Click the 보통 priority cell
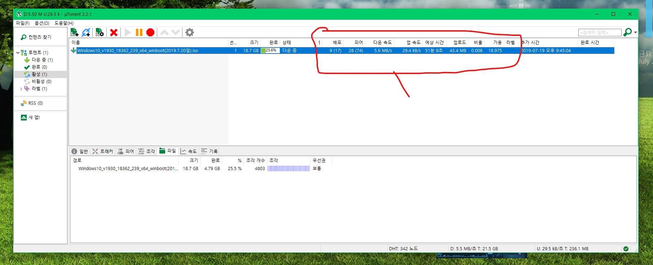This screenshot has height=265, width=653. [x=317, y=169]
